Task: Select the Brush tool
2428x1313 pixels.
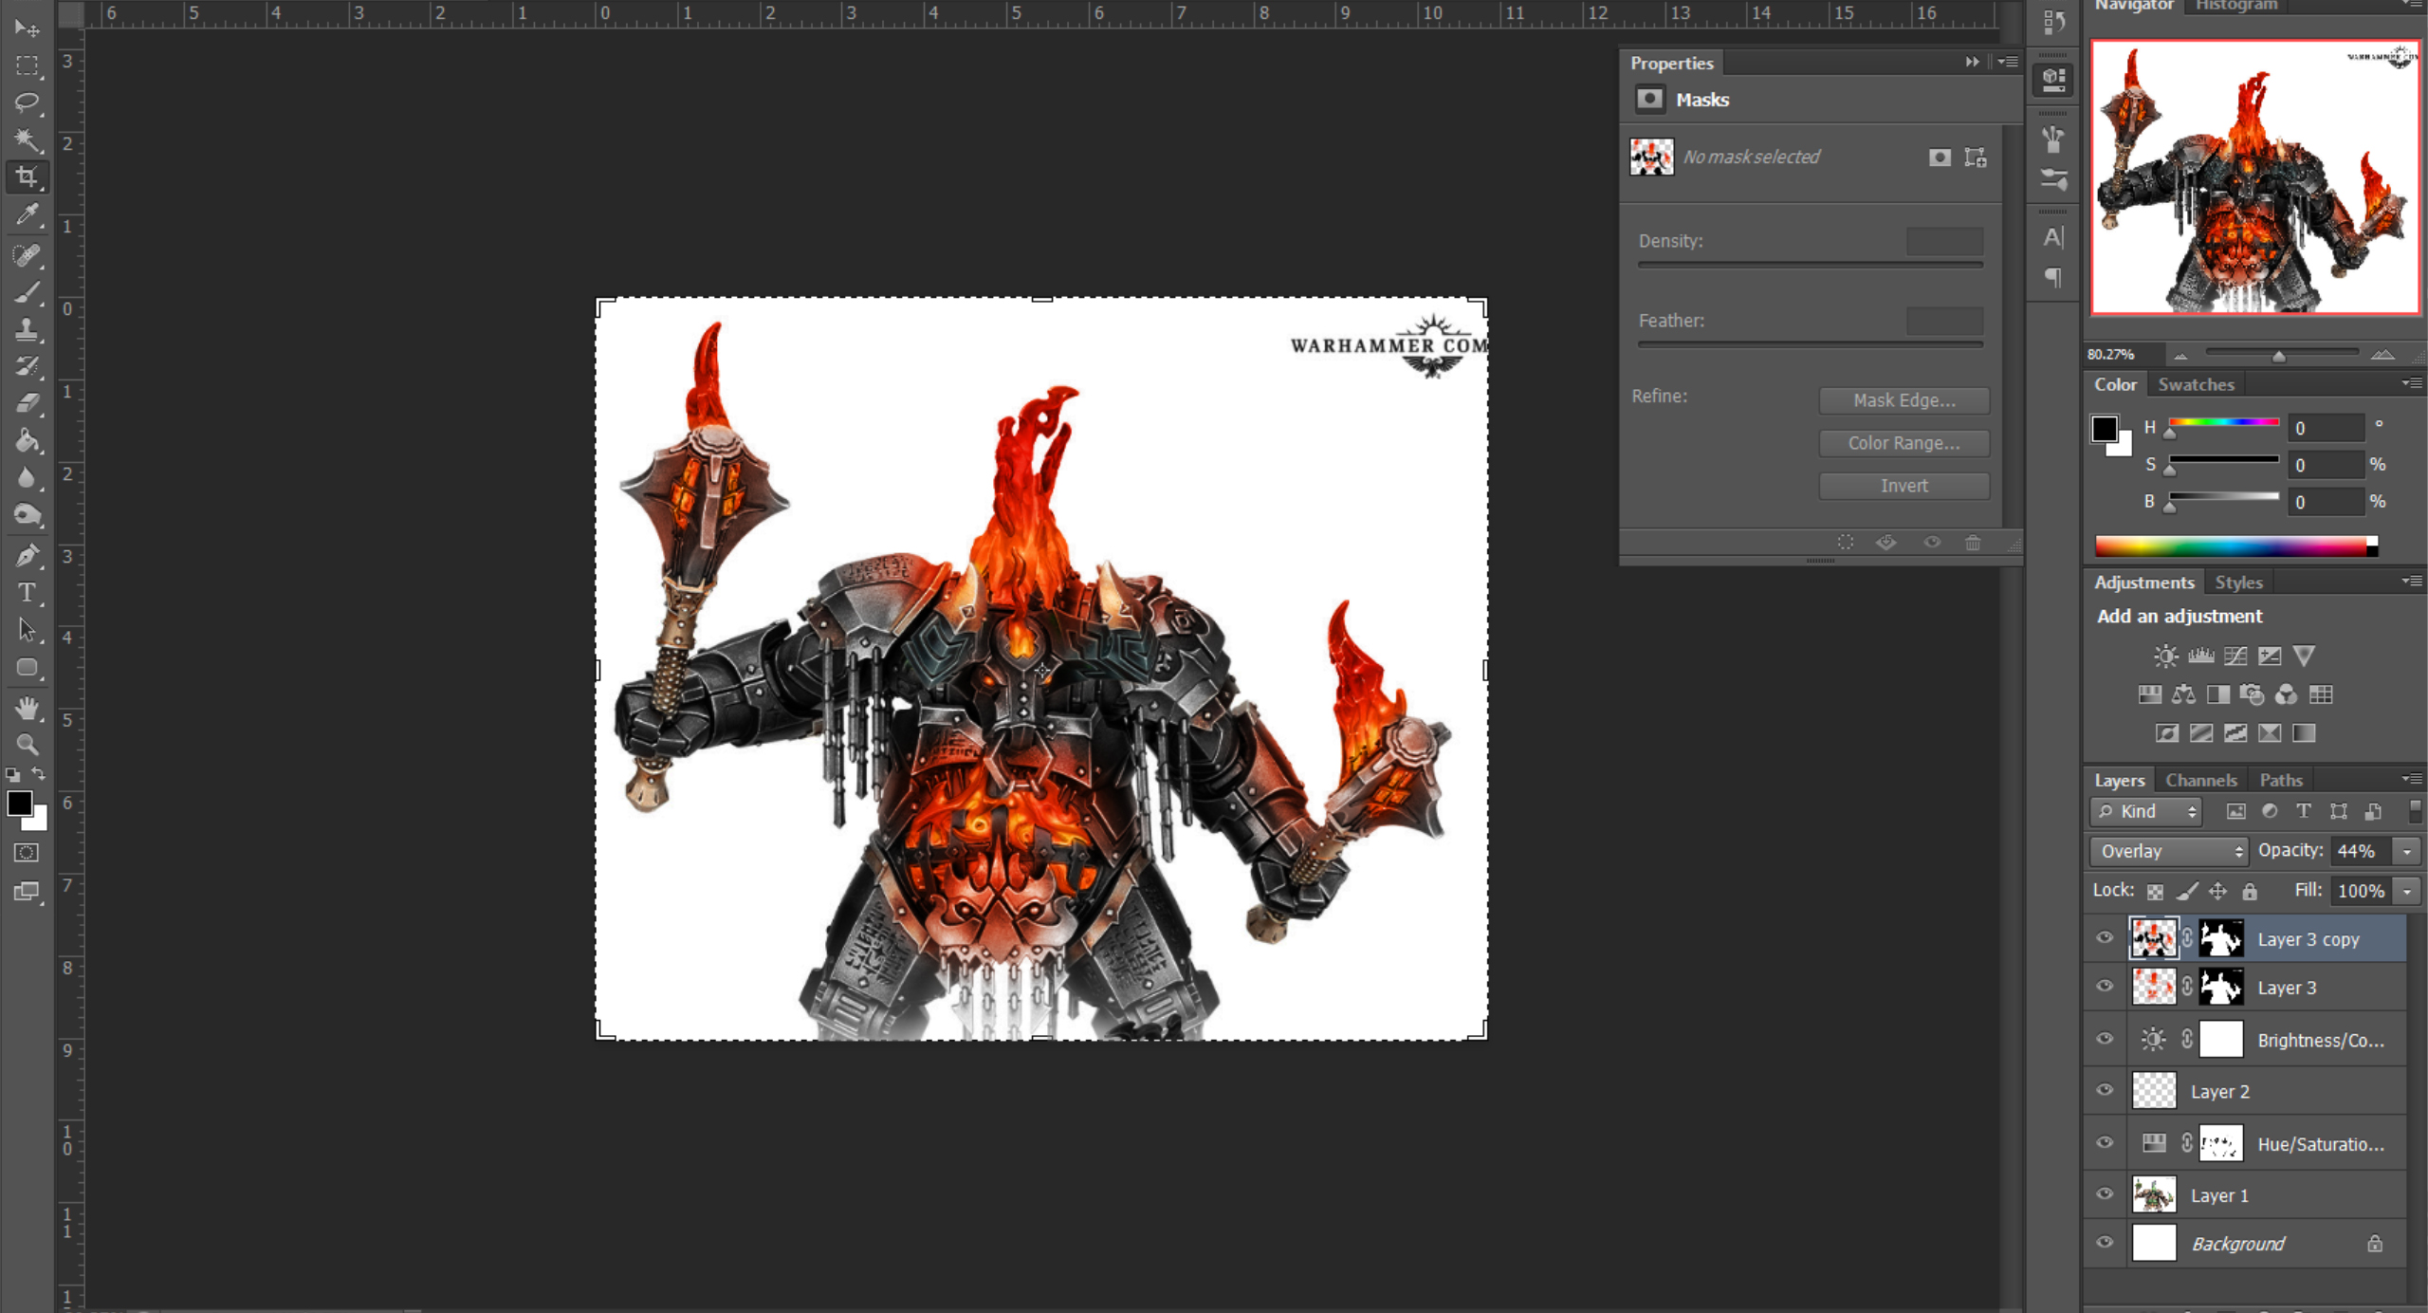Action: pos(27,292)
